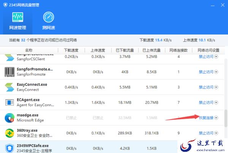The height and width of the screenshot is (153, 228).
Task: Click the 0.1KB/s upload speed of 360tray
Action: click(x=98, y=133)
